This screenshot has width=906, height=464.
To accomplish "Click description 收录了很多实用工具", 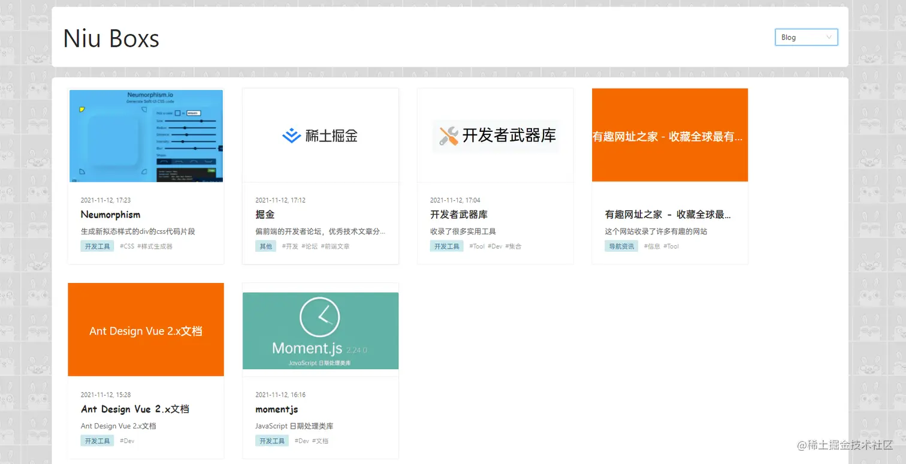I will (x=463, y=231).
